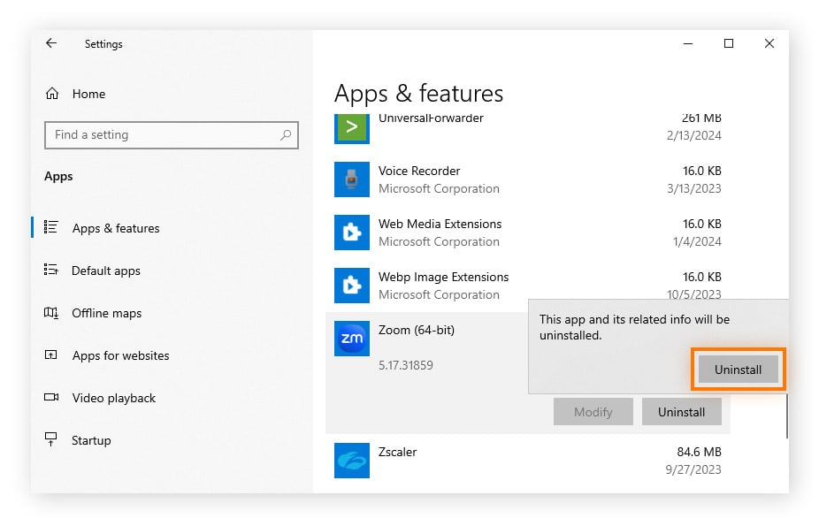Select the Zscaler app name
Image resolution: width=819 pixels, height=526 pixels.
point(397,452)
